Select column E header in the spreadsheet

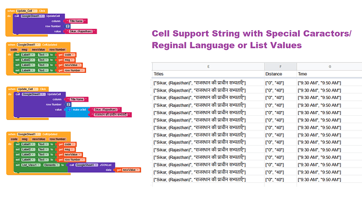tap(208, 67)
